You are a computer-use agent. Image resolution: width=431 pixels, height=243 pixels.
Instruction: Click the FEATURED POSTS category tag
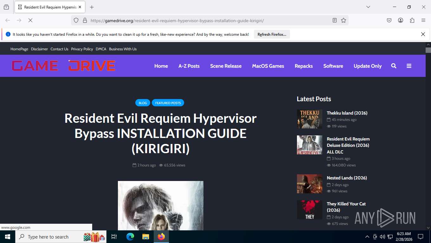tap(168, 103)
